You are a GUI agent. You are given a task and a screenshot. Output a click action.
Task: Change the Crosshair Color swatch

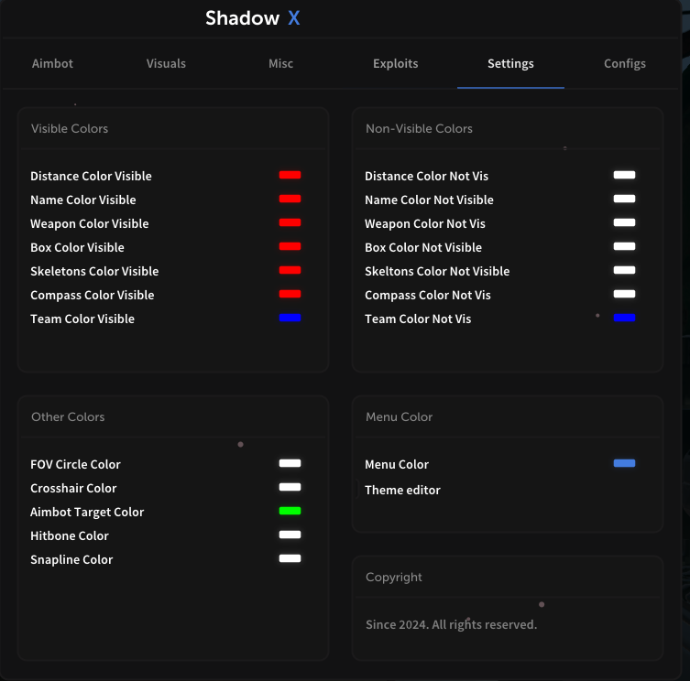pyautogui.click(x=290, y=487)
